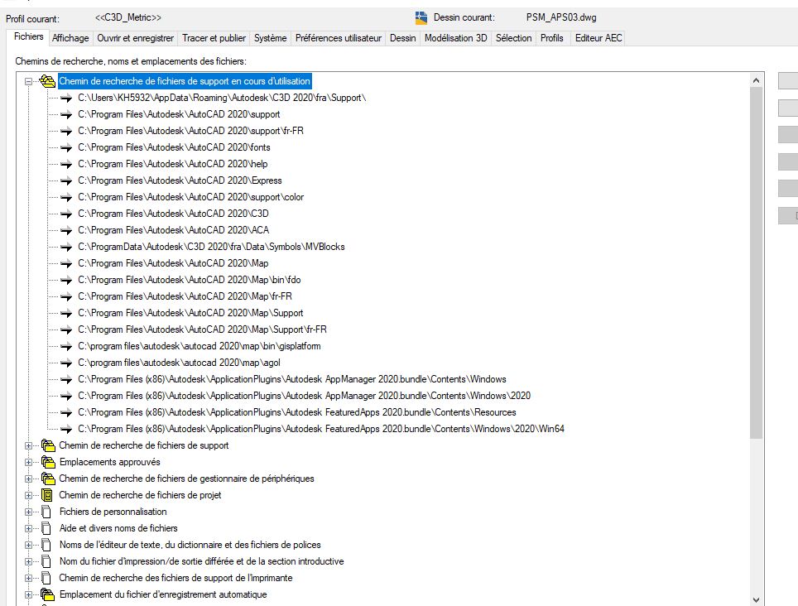Click arrow icon of 'AutoCAD 2020\fonts' path
The width and height of the screenshot is (798, 606).
point(66,147)
